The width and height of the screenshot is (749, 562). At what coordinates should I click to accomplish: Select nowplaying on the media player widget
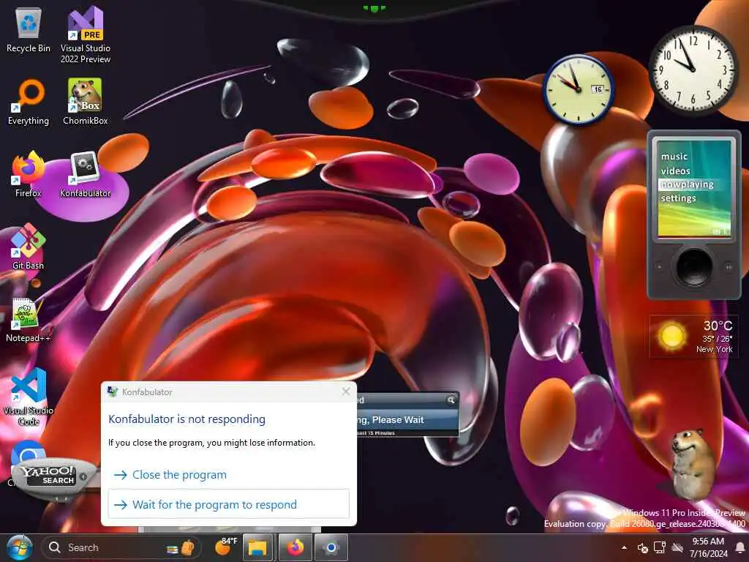687,184
